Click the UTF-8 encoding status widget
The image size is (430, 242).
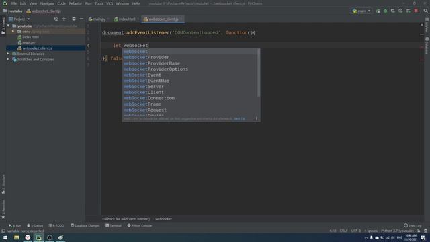click(x=356, y=231)
